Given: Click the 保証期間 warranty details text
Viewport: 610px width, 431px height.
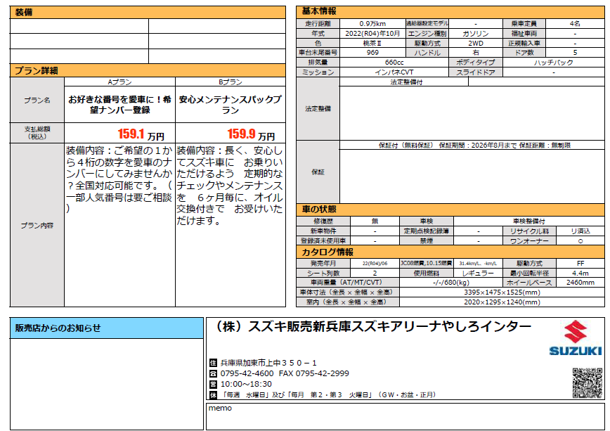Looking at the screenshot, I should coord(474,146).
